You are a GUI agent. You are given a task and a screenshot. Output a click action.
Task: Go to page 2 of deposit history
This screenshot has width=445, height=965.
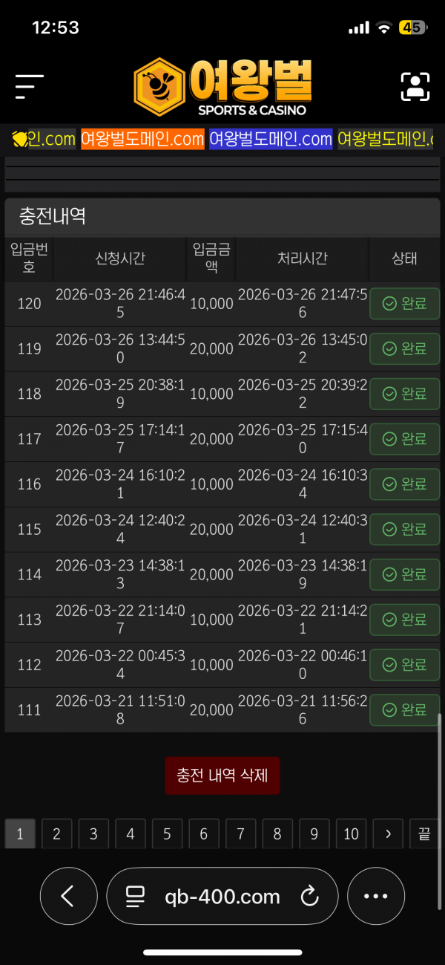pyautogui.click(x=56, y=834)
